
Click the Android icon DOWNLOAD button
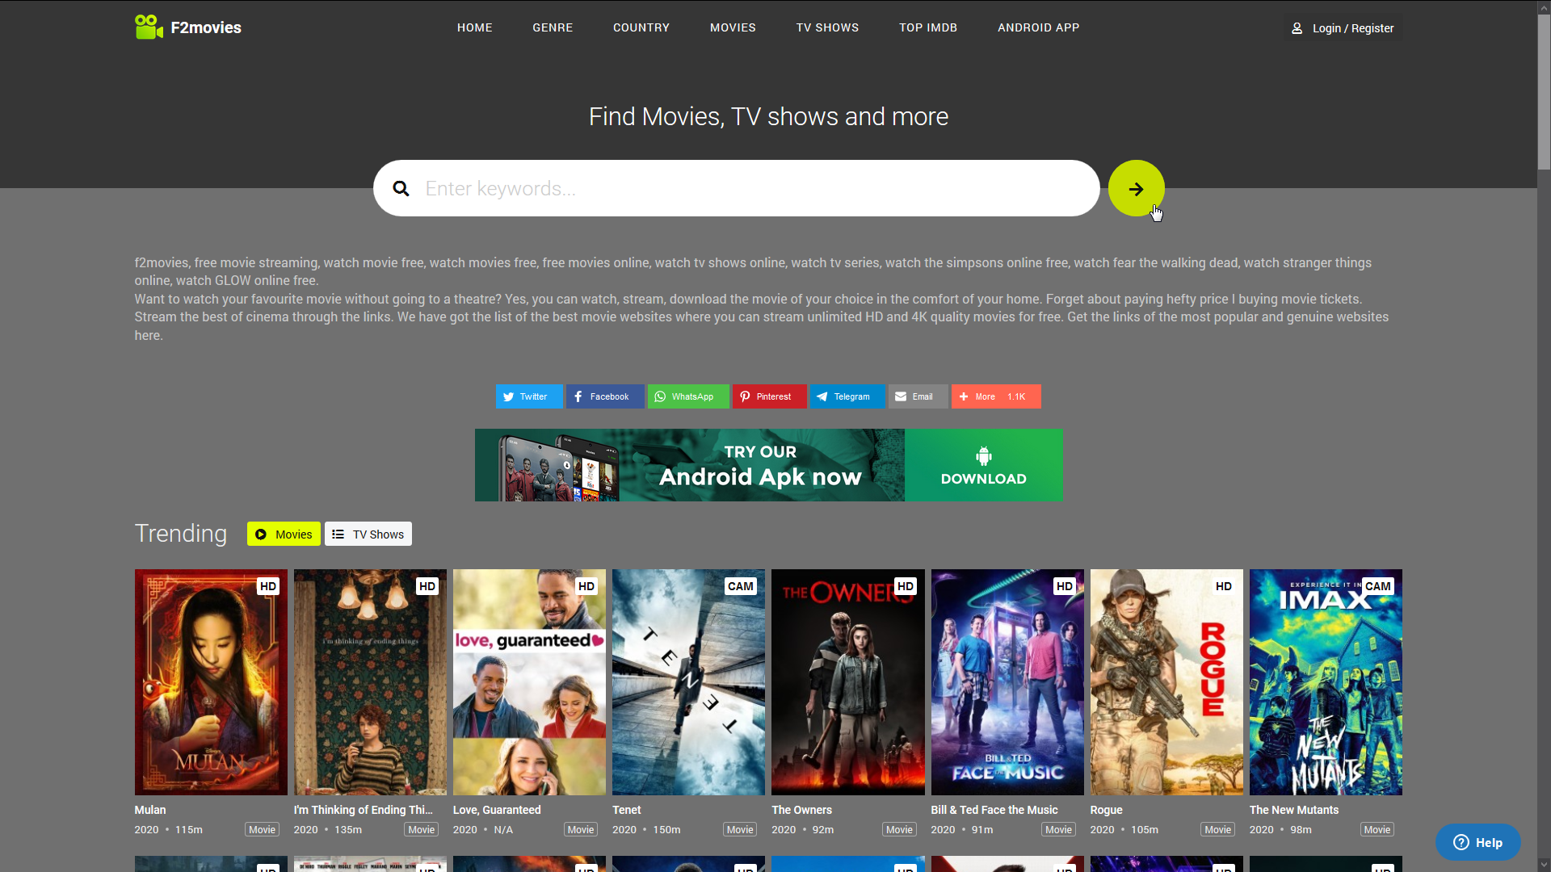(x=983, y=465)
